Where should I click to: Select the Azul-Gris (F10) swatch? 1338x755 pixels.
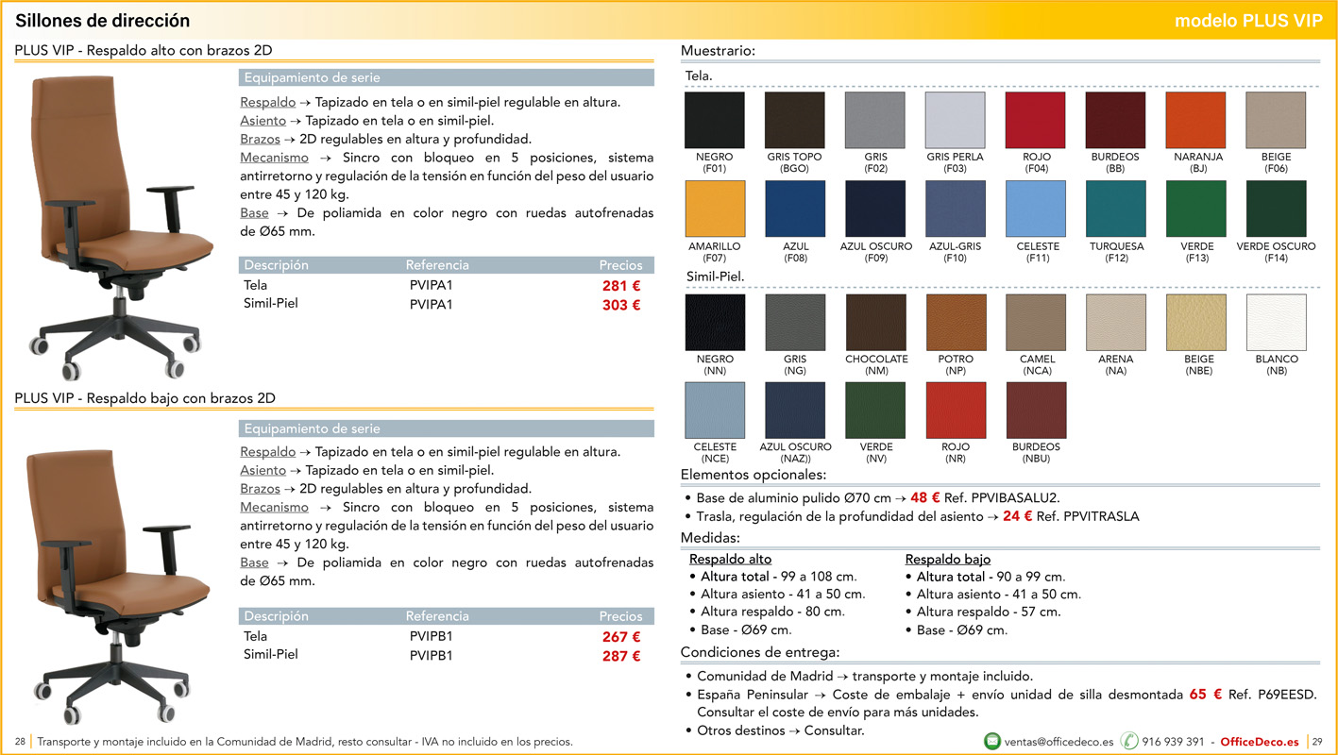tap(956, 209)
